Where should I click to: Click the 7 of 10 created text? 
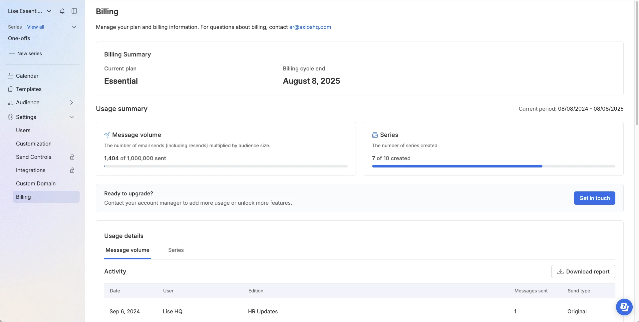pyautogui.click(x=391, y=158)
